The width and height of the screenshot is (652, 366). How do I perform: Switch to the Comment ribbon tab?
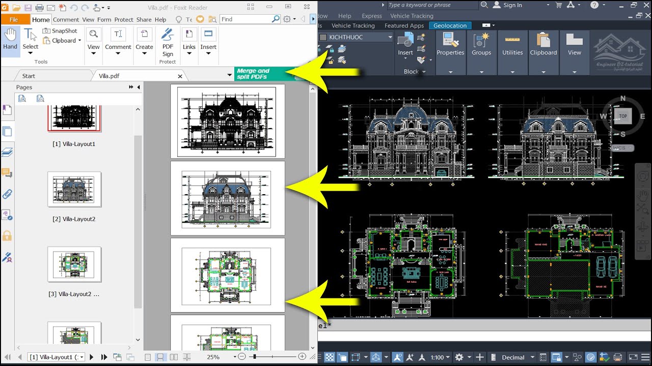pos(66,19)
